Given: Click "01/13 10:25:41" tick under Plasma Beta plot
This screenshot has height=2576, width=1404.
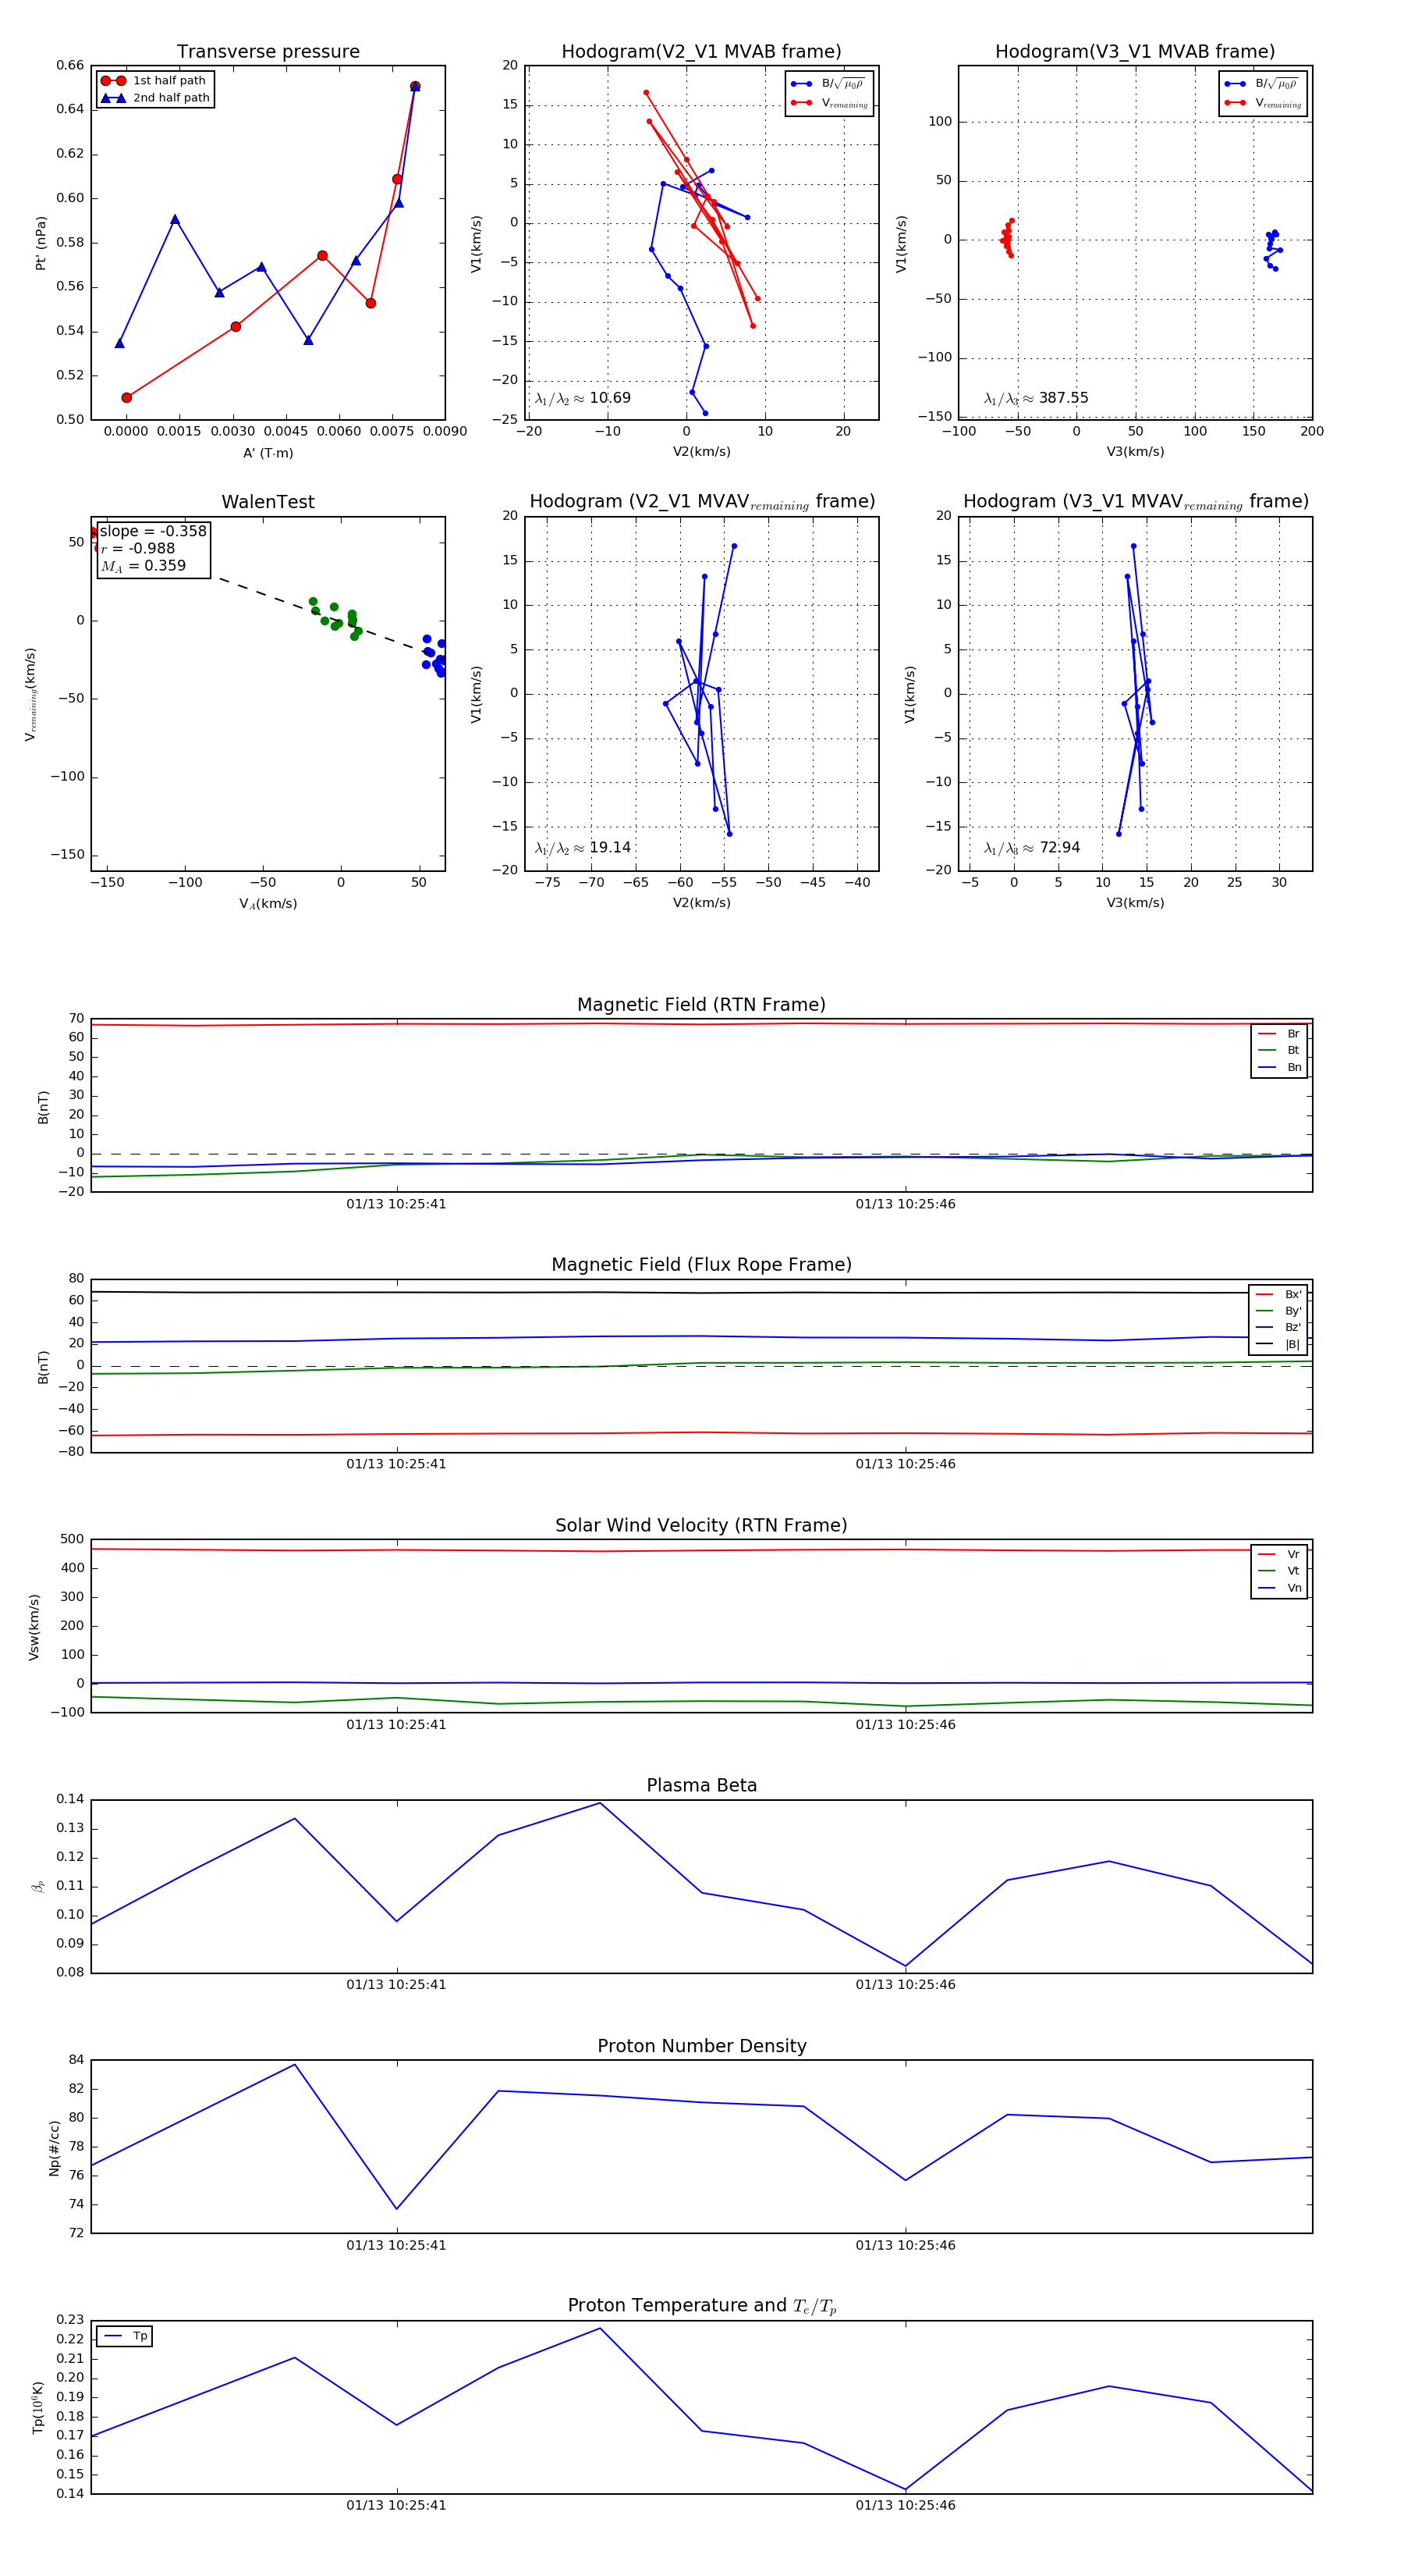Looking at the screenshot, I should tap(397, 1985).
